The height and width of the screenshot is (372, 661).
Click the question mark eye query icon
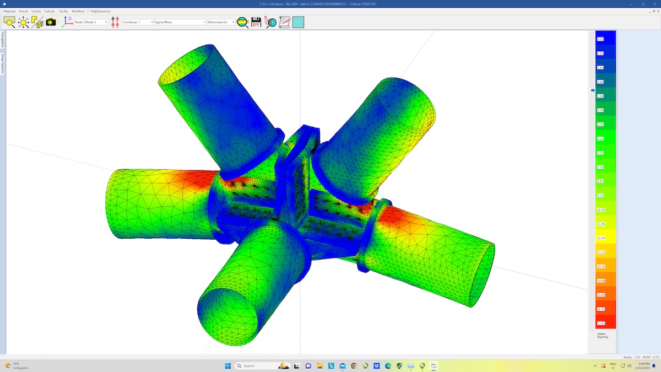tap(270, 22)
